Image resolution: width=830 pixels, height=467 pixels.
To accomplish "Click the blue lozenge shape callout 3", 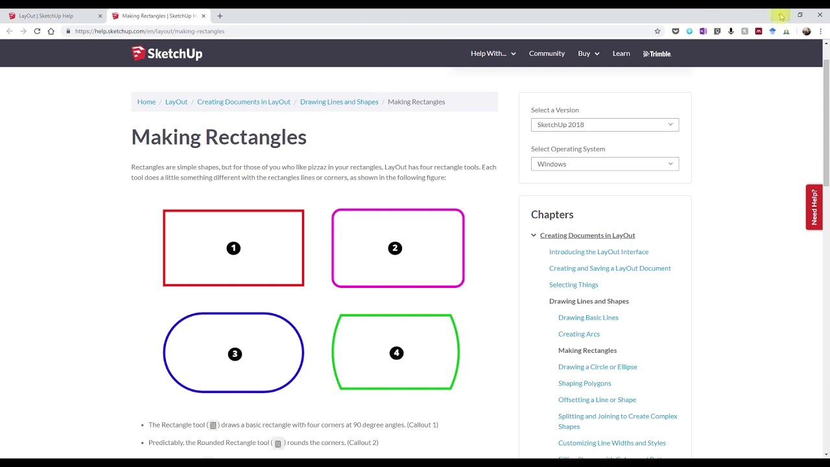I will tap(233, 353).
